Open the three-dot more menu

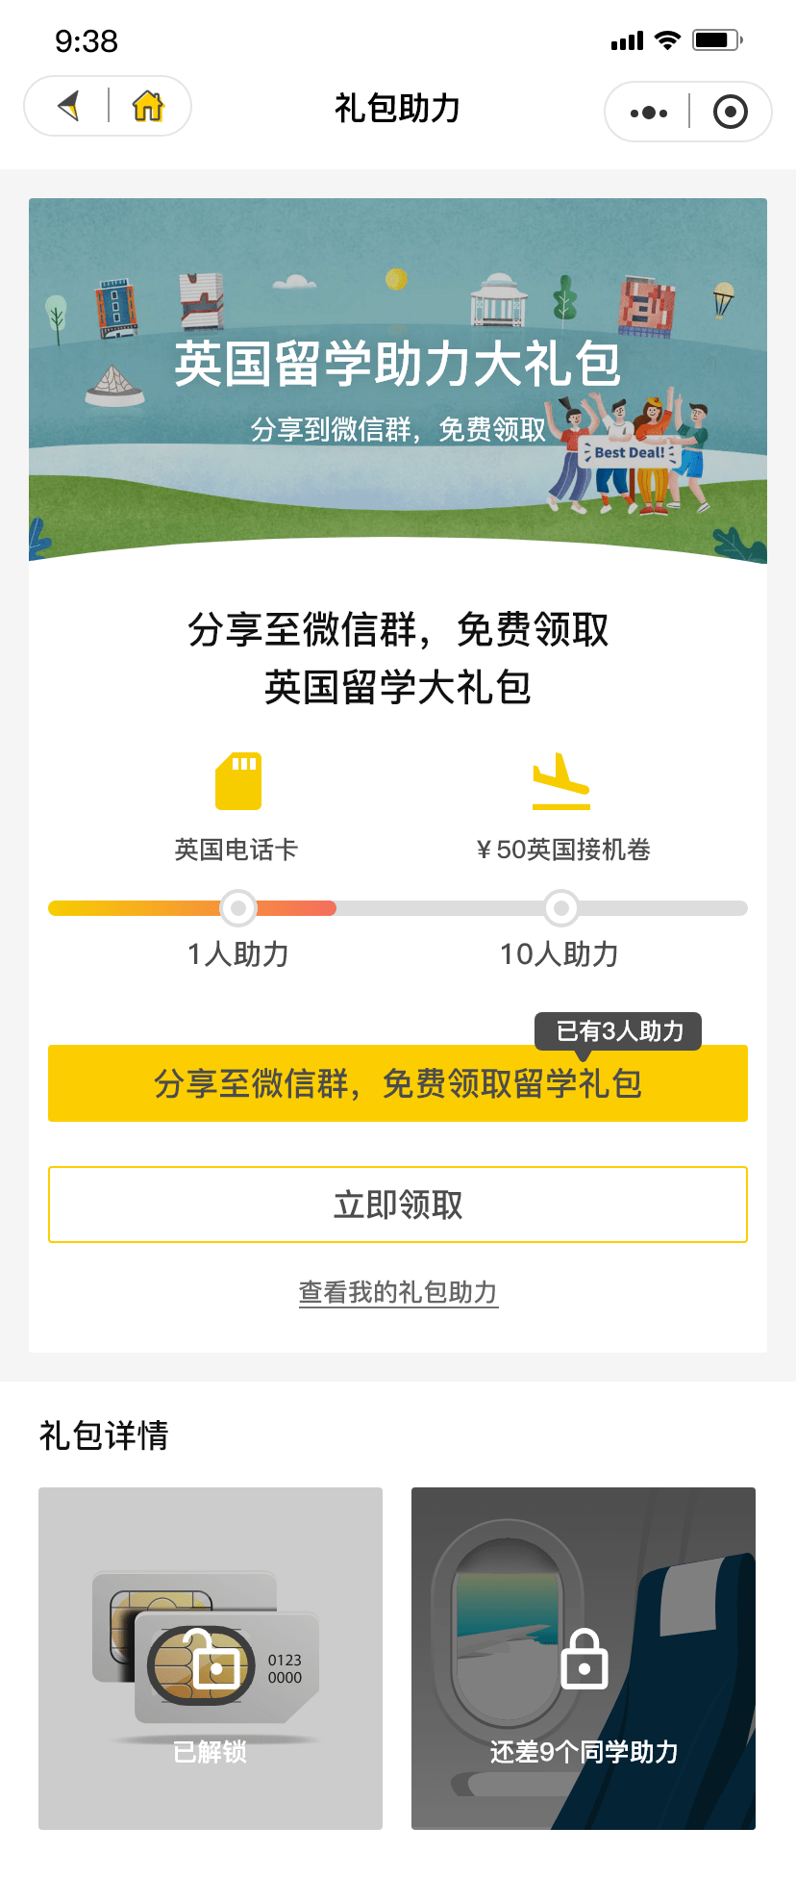click(x=649, y=113)
